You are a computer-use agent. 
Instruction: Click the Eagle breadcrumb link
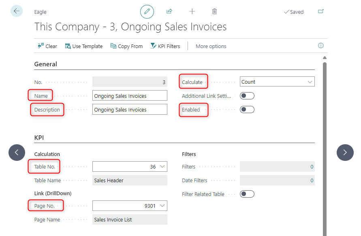40,12
